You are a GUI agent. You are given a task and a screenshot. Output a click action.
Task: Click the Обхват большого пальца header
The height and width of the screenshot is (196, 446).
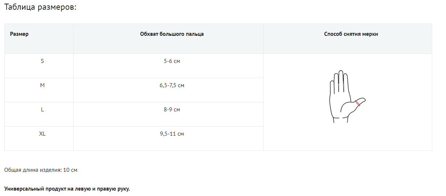pyautogui.click(x=172, y=34)
